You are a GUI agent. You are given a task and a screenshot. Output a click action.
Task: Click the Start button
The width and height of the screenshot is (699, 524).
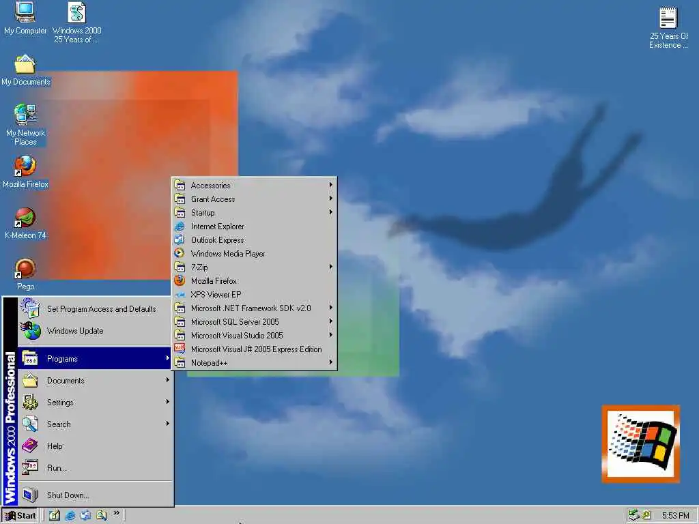point(20,516)
